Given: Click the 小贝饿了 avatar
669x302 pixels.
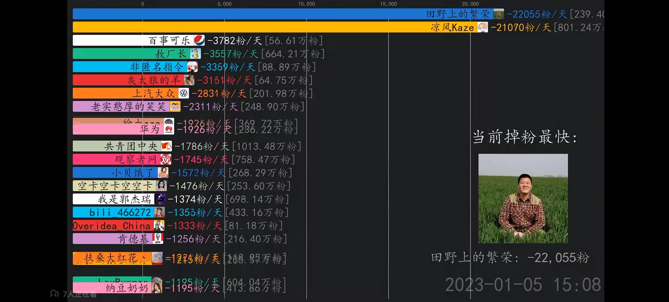Looking at the screenshot, I should pyautogui.click(x=163, y=173).
